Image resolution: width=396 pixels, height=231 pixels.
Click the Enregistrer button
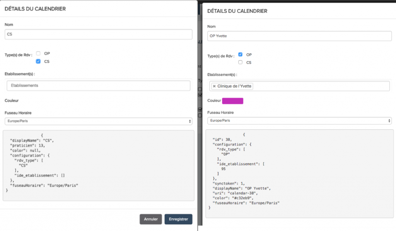(x=178, y=219)
